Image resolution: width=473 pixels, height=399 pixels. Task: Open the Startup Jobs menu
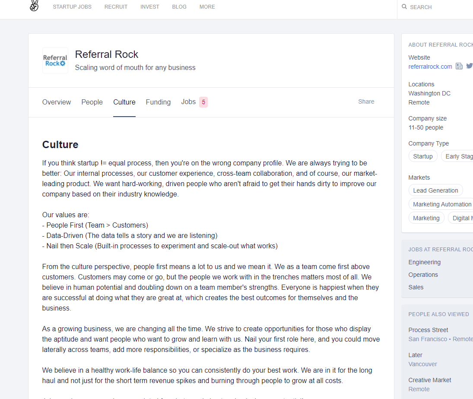pyautogui.click(x=72, y=6)
